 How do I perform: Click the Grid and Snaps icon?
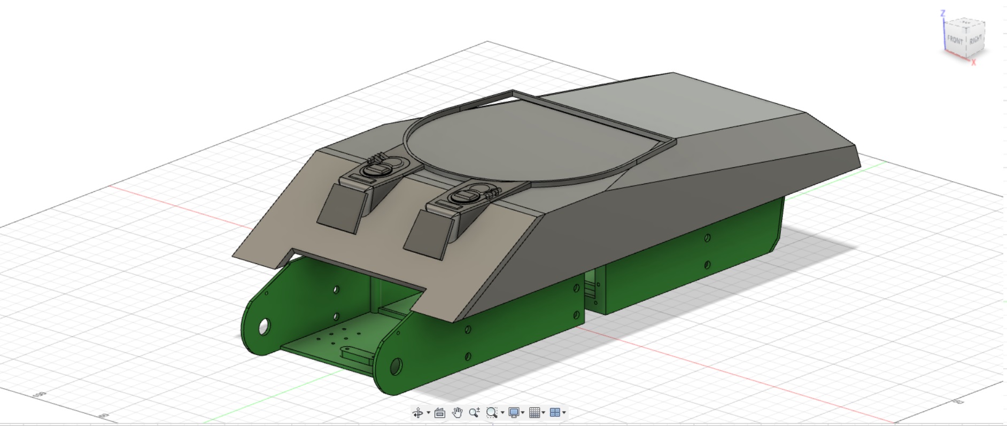tap(534, 413)
